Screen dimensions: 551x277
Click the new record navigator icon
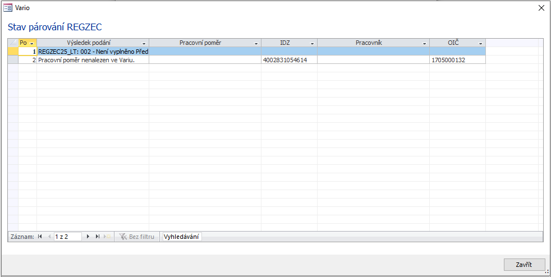(x=107, y=237)
